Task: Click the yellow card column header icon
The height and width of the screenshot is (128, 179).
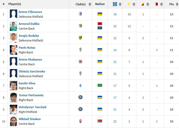Action: (129, 4)
